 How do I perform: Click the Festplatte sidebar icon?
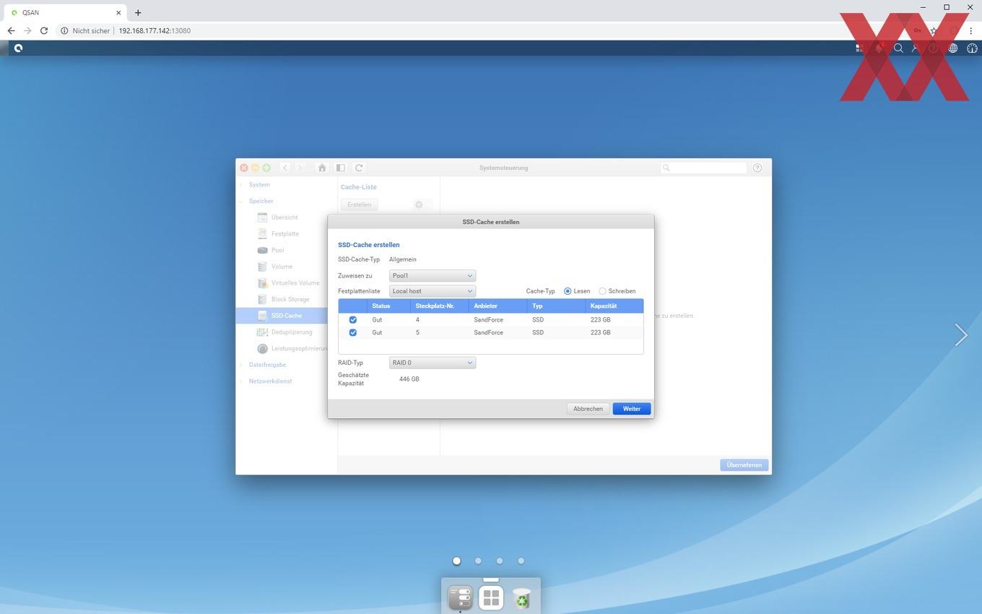[262, 234]
